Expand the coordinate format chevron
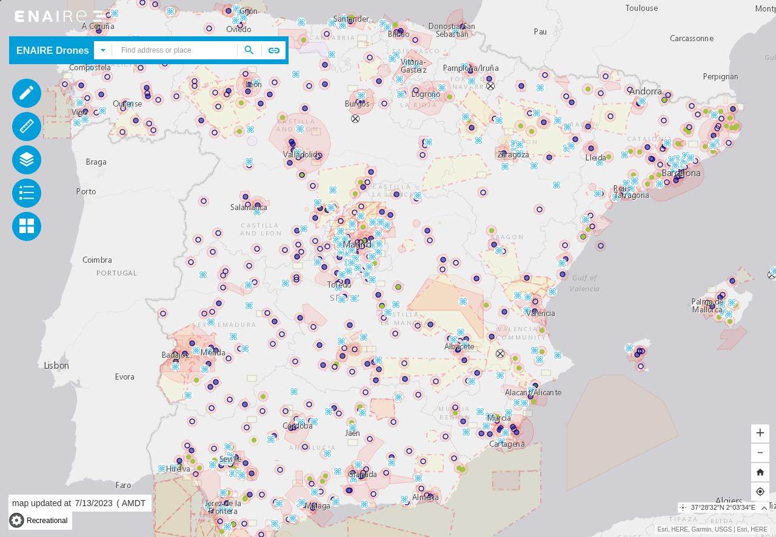 pos(764,508)
